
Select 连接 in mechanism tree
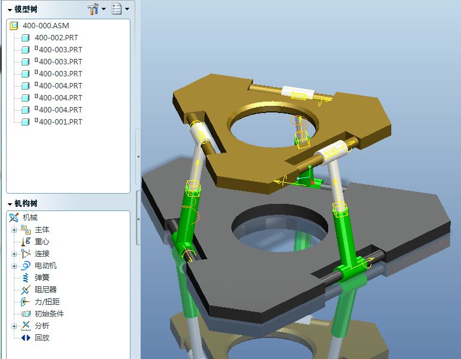pyautogui.click(x=42, y=254)
